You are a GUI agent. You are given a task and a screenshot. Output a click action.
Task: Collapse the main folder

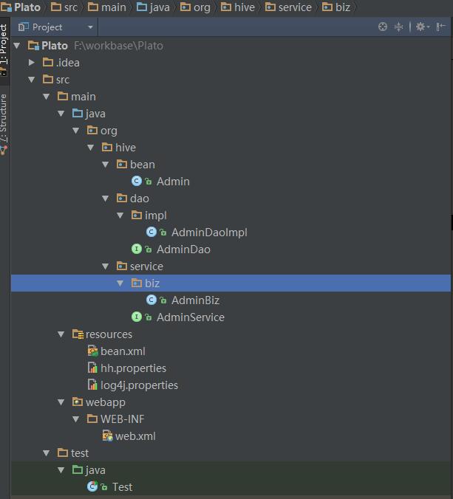47,96
